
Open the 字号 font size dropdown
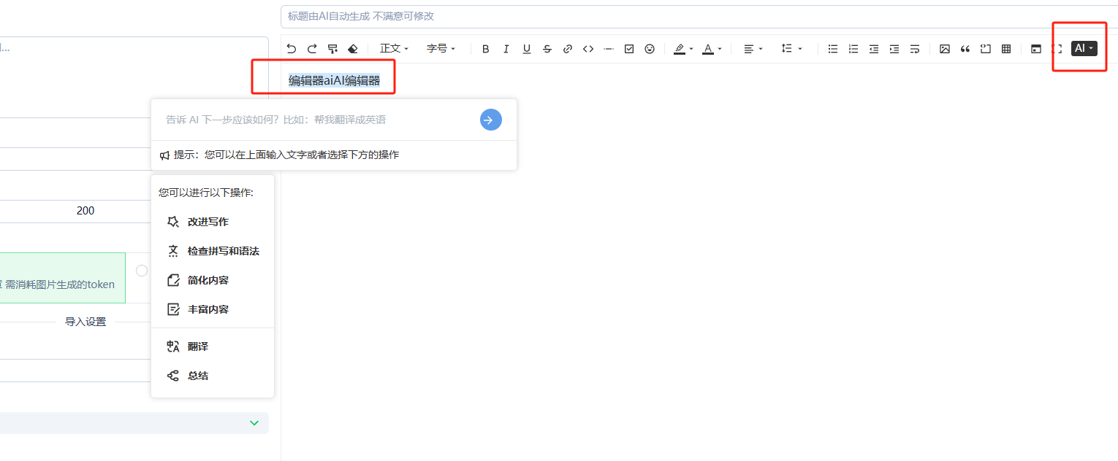click(x=441, y=49)
